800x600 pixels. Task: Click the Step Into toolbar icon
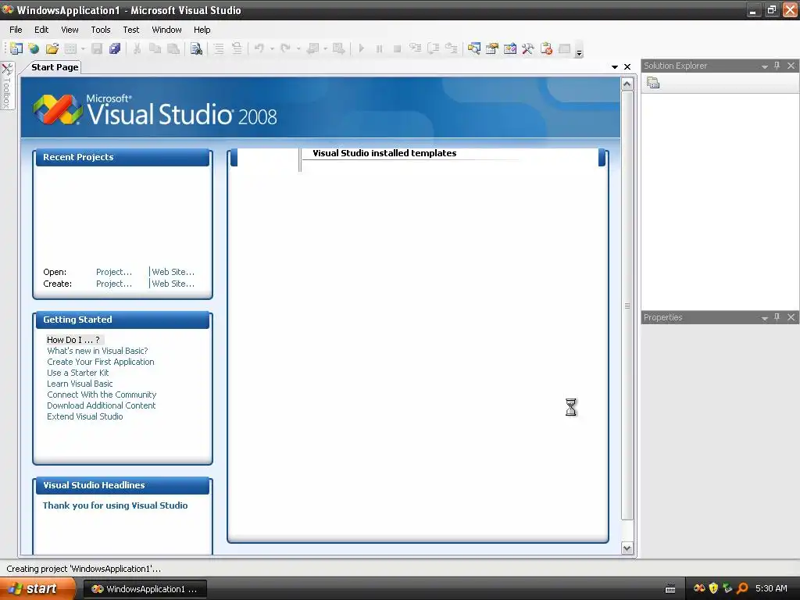tap(416, 48)
